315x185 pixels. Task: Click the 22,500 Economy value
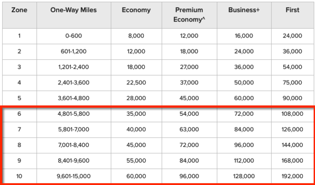click(x=136, y=83)
